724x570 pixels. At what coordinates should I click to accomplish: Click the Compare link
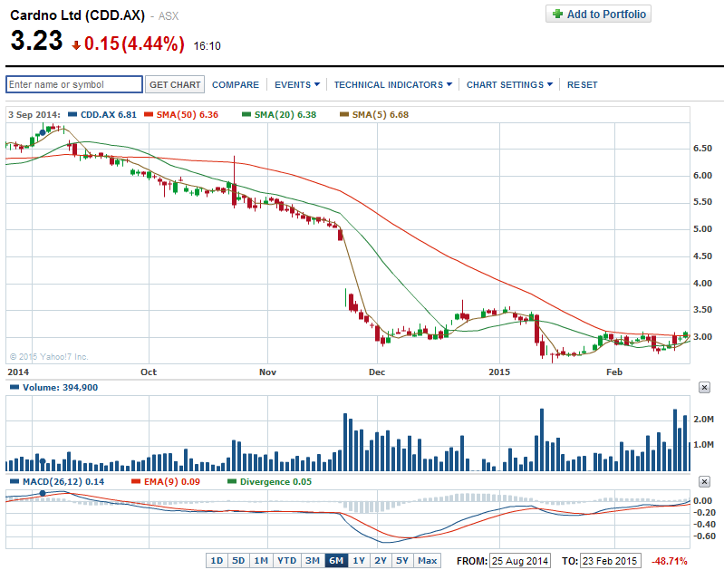(236, 84)
